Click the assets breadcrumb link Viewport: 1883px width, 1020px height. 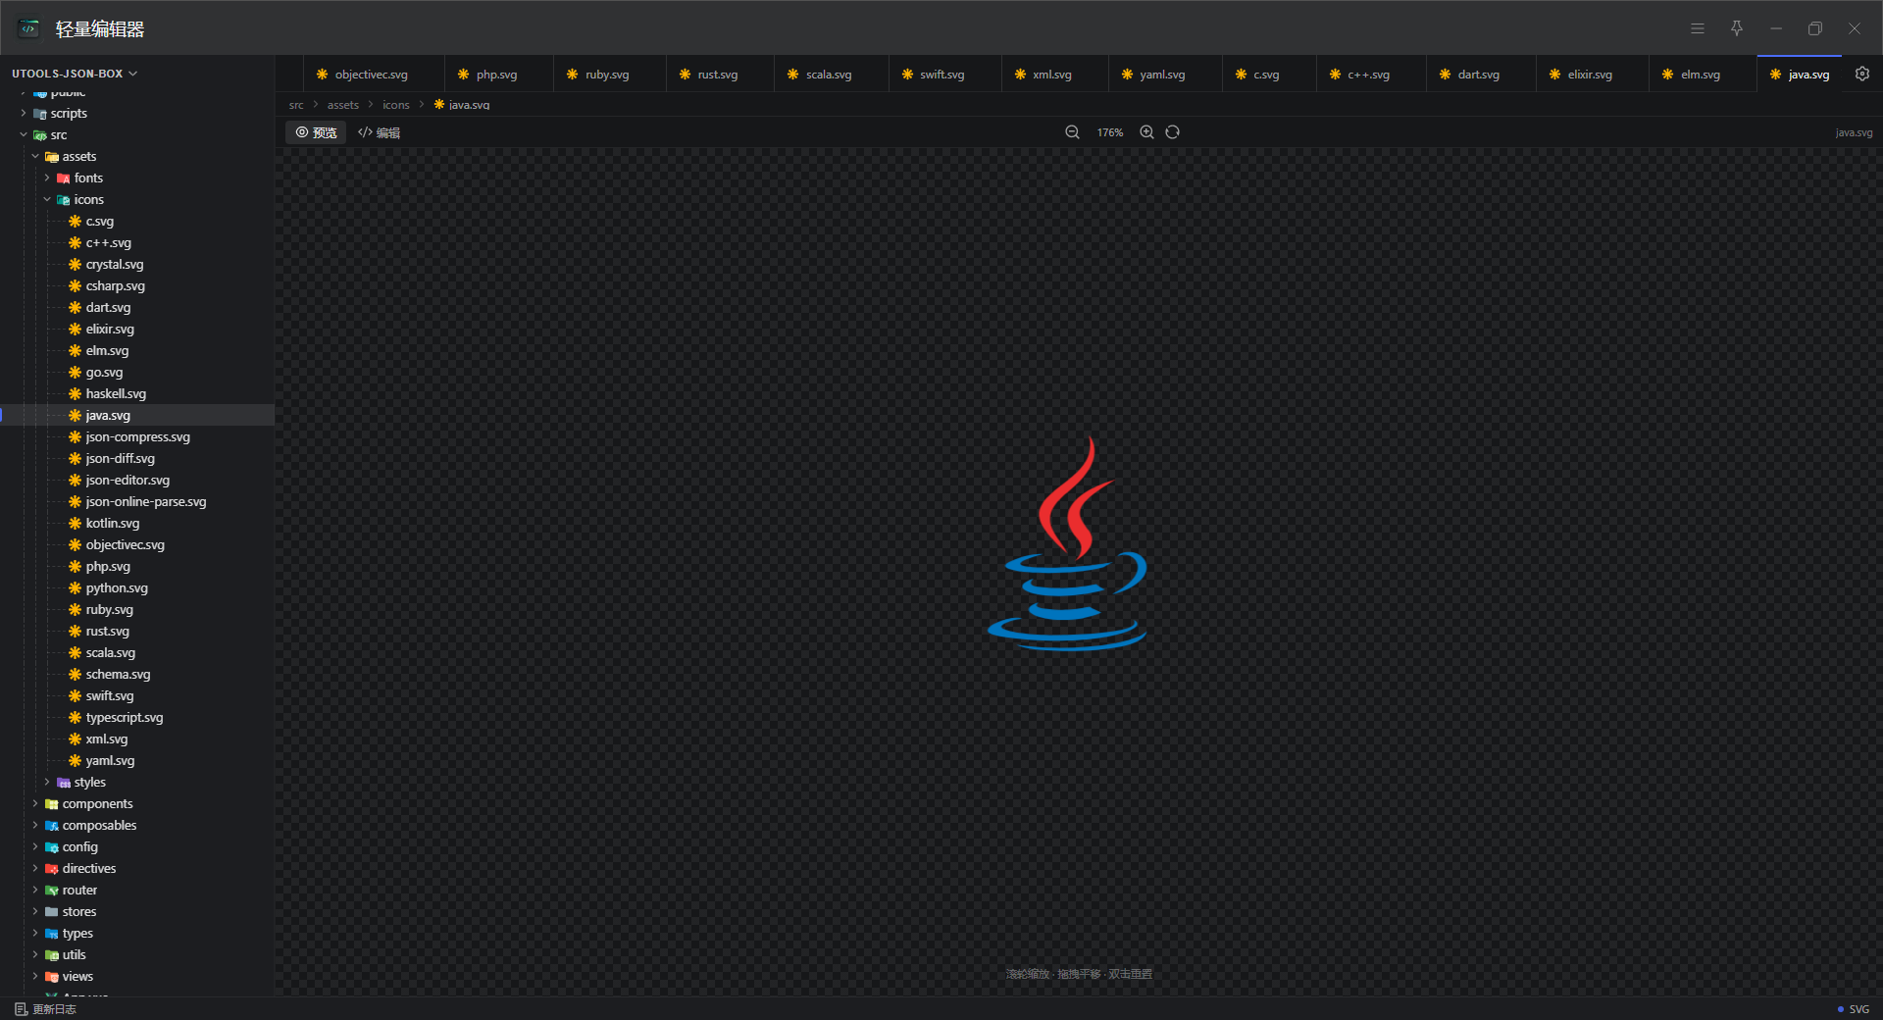(343, 105)
